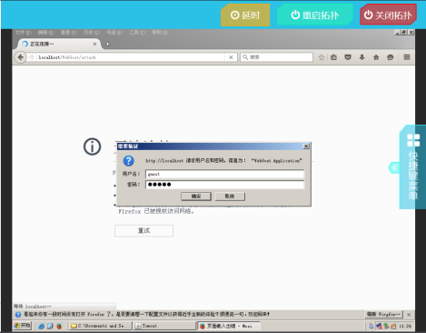426x333 pixels.
Task: Restore the Firefox window size
Action: coord(404,33)
